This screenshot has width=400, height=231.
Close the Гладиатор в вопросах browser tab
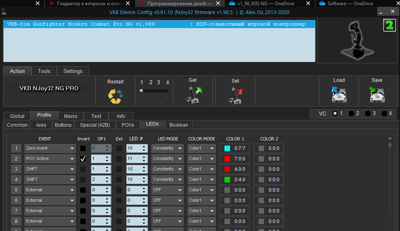[128, 3]
